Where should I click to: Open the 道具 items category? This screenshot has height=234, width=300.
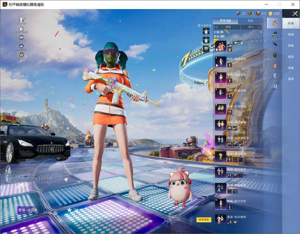(291, 79)
